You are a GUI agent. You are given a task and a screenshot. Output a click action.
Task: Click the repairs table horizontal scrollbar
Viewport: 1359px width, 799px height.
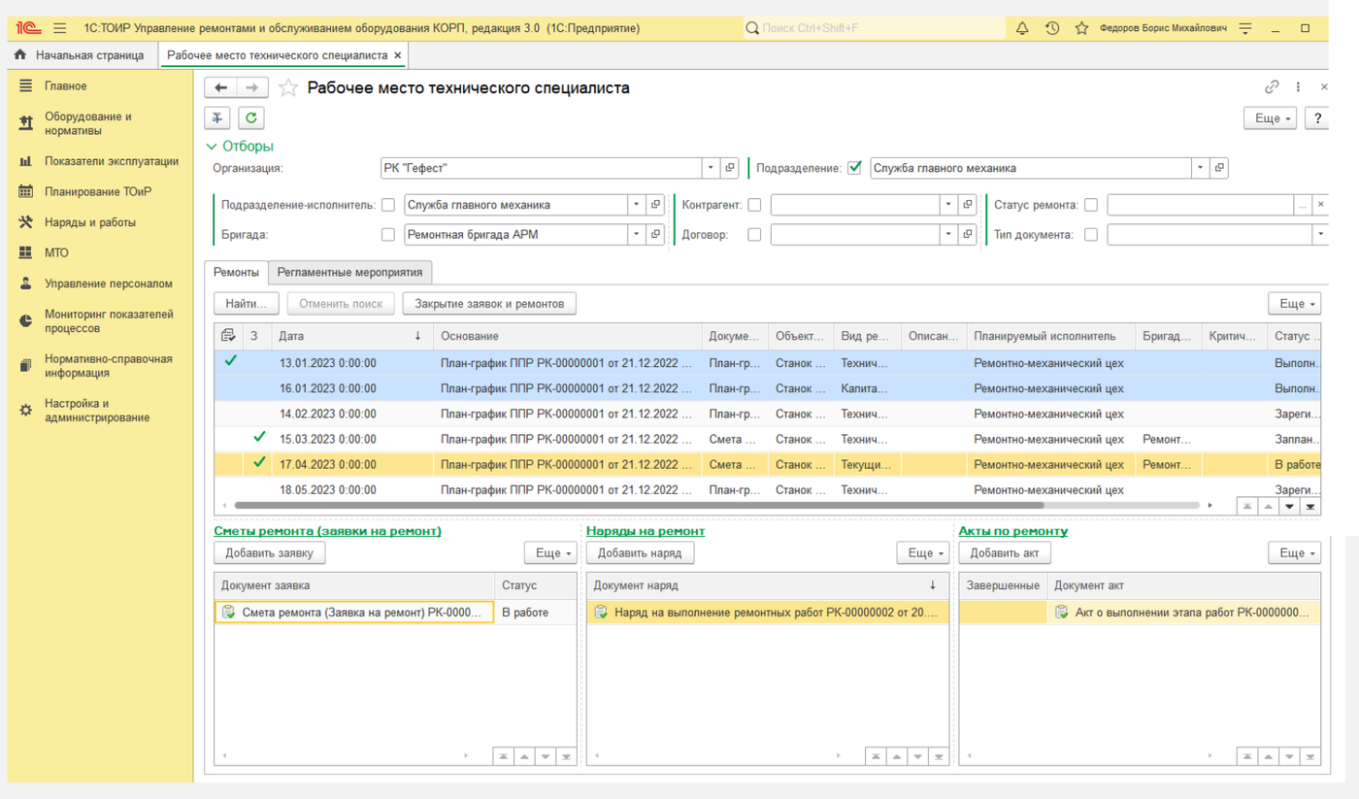pos(639,506)
